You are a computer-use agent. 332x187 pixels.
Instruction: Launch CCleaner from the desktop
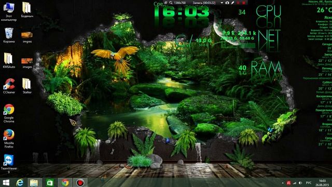pos(9,86)
